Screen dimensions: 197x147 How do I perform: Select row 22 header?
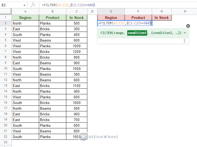click(6, 137)
